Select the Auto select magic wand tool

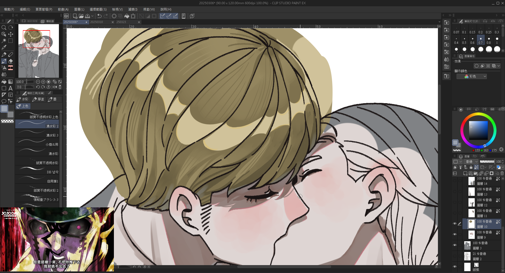coord(4,41)
